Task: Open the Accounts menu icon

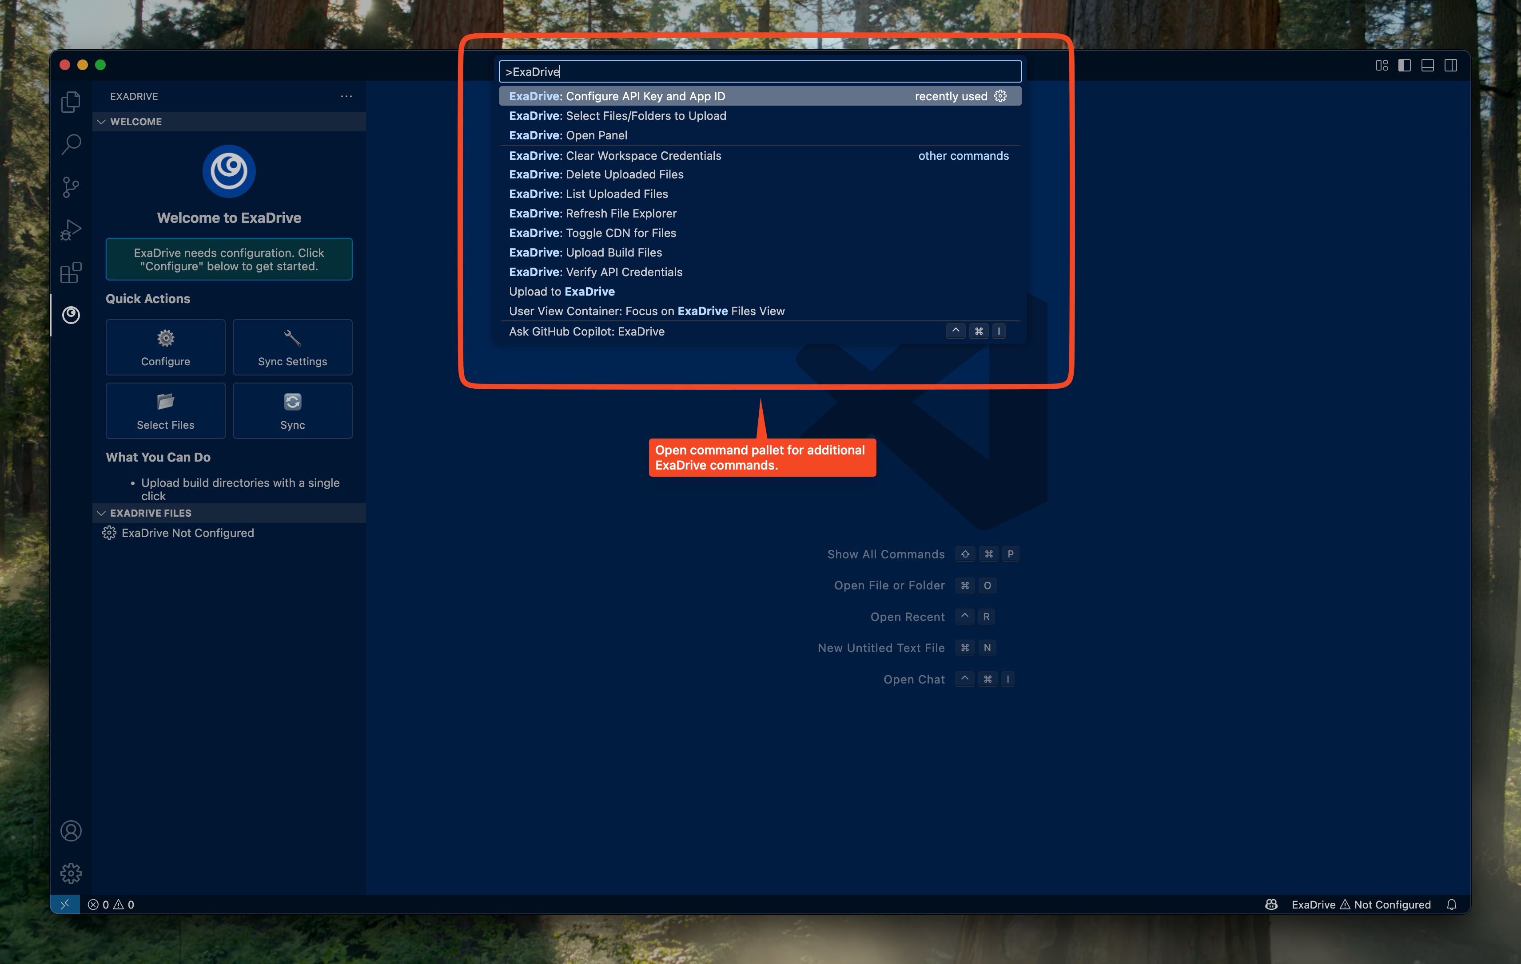Action: [x=71, y=831]
